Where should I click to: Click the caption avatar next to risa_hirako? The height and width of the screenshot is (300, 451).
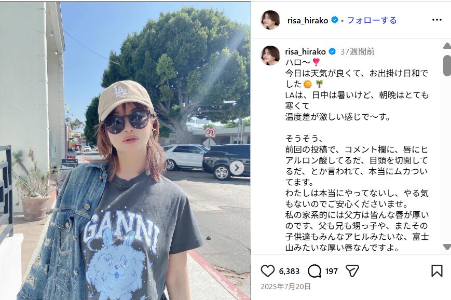click(270, 55)
